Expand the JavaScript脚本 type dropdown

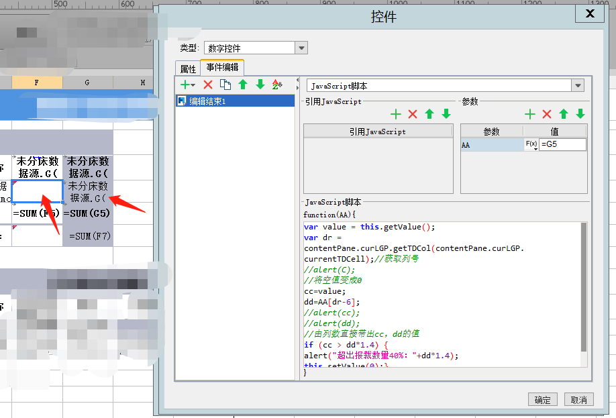point(577,86)
